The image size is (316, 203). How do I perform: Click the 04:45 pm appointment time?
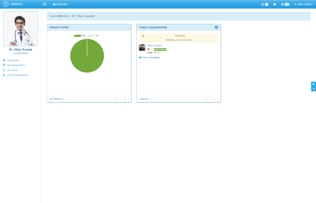click(x=180, y=36)
